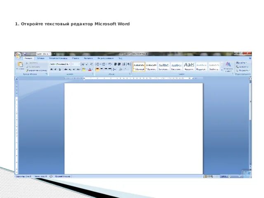Open the round Office button menu
Image resolution: width=264 pixels, height=198 pixels.
pyautogui.click(x=18, y=55)
